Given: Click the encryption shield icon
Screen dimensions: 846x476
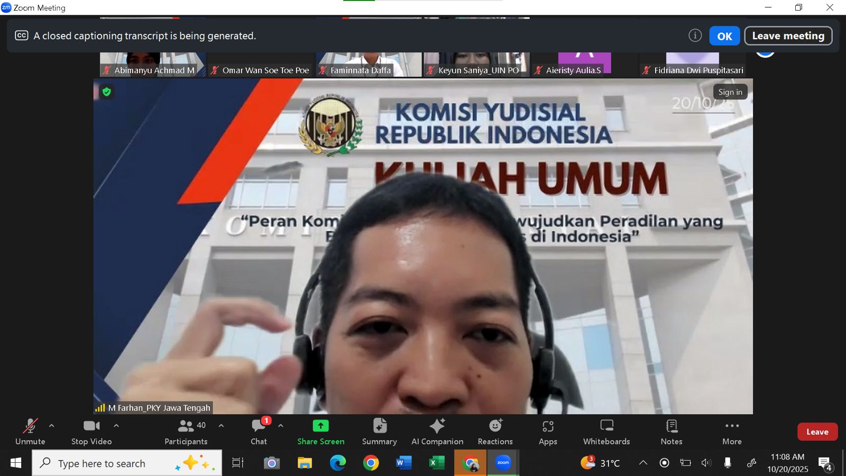Looking at the screenshot, I should coord(107,92).
